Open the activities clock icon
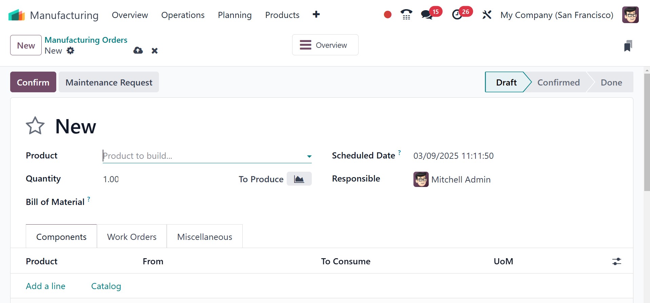The width and height of the screenshot is (650, 303). [x=457, y=15]
